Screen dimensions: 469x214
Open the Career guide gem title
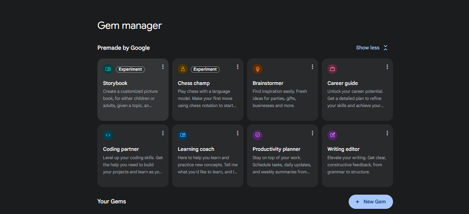(342, 83)
